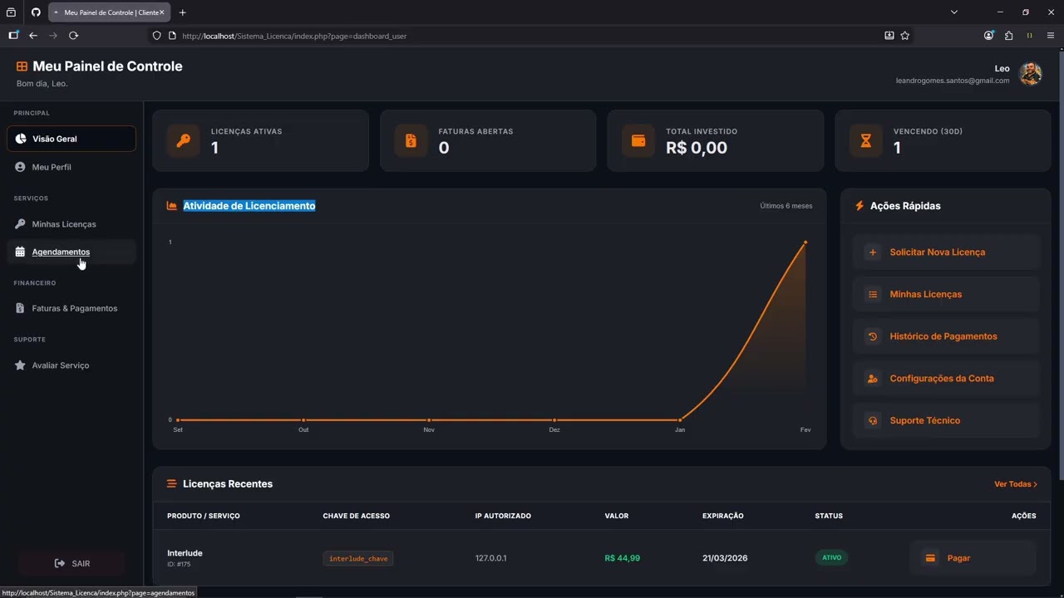Open Minhas Licenças in the Ações Rápidas panel
The width and height of the screenshot is (1064, 598).
coord(946,294)
